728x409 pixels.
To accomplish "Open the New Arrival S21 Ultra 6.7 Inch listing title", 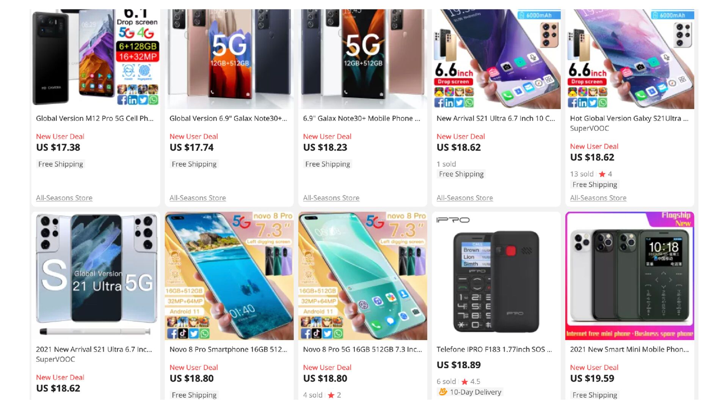I will [x=496, y=119].
